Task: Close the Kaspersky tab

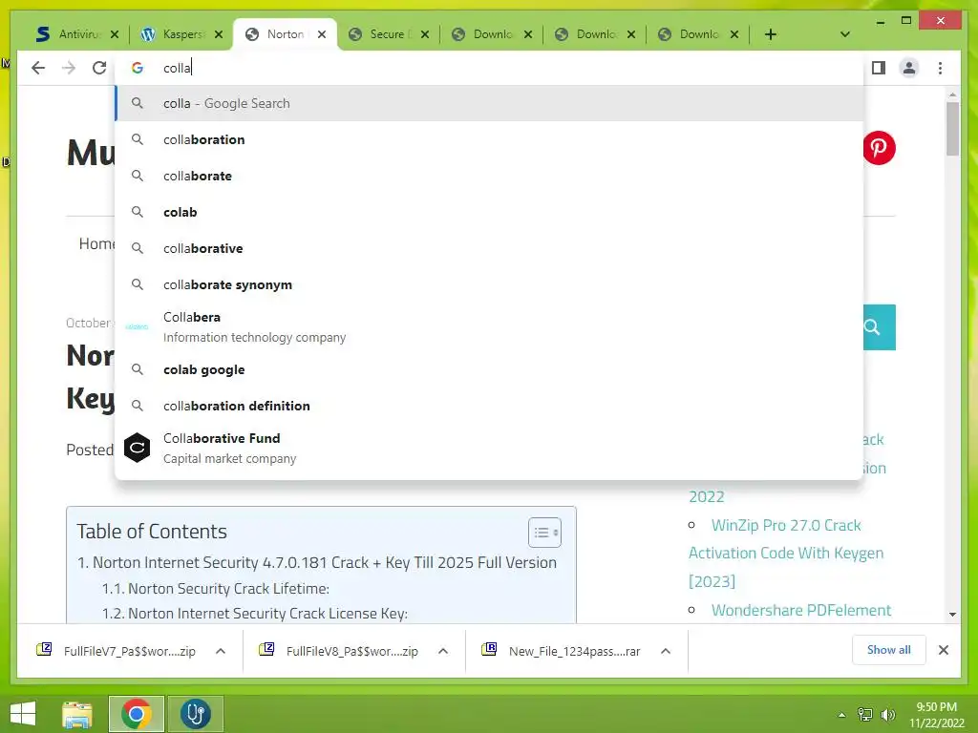Action: [x=219, y=34]
